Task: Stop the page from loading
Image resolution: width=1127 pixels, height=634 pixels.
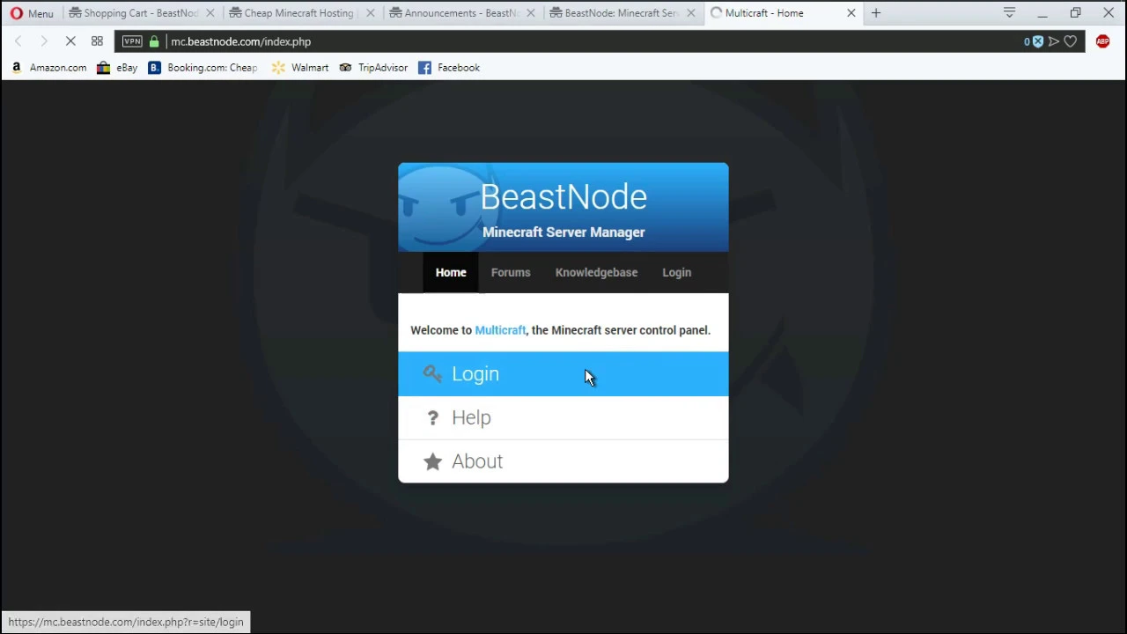Action: pyautogui.click(x=71, y=41)
